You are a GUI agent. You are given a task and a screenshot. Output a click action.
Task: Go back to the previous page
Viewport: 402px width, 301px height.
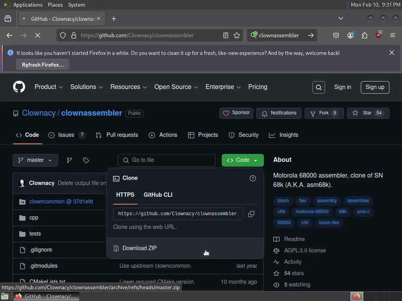coord(9,35)
